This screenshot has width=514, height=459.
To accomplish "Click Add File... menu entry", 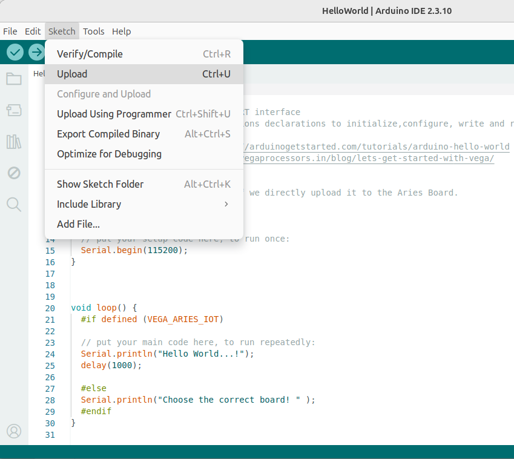I will coord(144,224).
